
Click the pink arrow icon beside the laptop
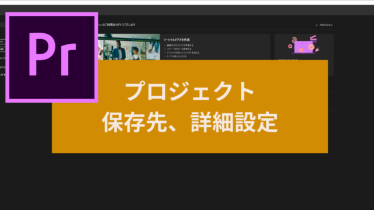tap(317, 50)
